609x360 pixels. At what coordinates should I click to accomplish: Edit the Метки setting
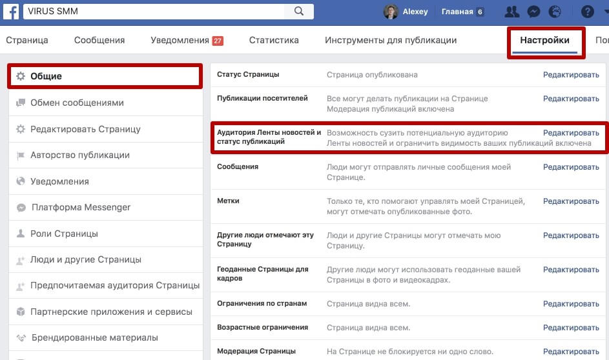pyautogui.click(x=571, y=201)
